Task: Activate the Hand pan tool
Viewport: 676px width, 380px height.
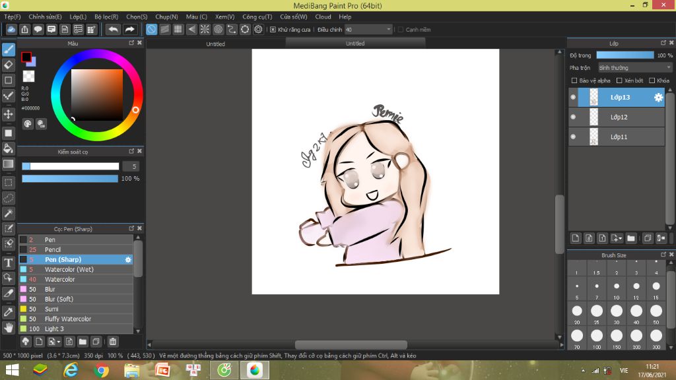Action: click(x=9, y=327)
